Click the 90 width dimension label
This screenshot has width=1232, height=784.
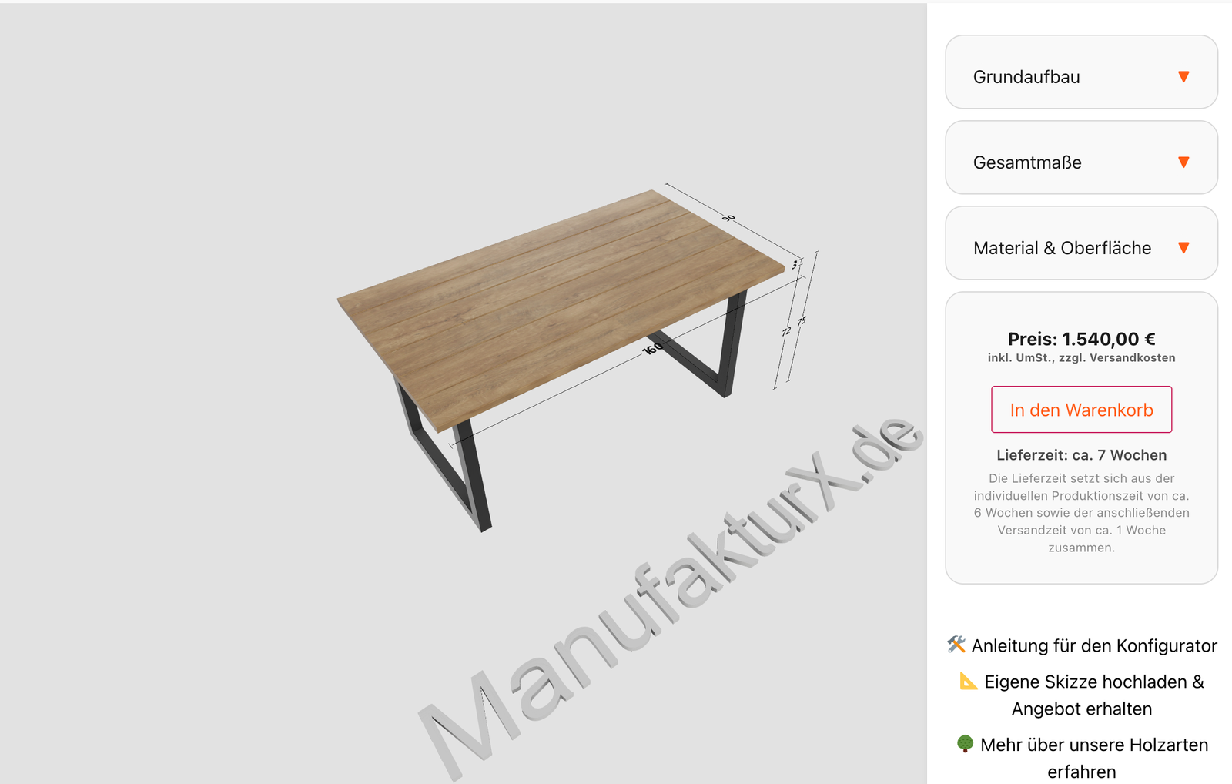pyautogui.click(x=728, y=219)
